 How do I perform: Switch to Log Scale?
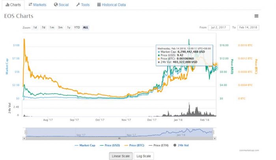click(144, 156)
